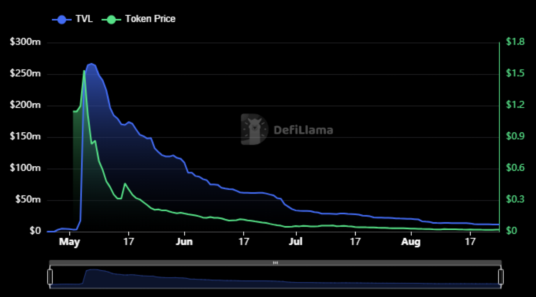
Task: Click the green line's second spike in mid-May
Action: [x=125, y=183]
